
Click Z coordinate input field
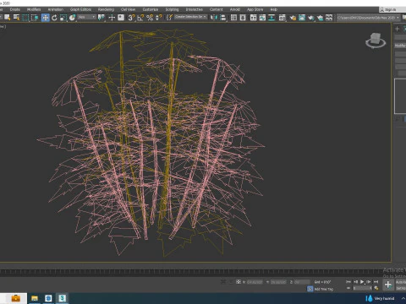point(302,282)
